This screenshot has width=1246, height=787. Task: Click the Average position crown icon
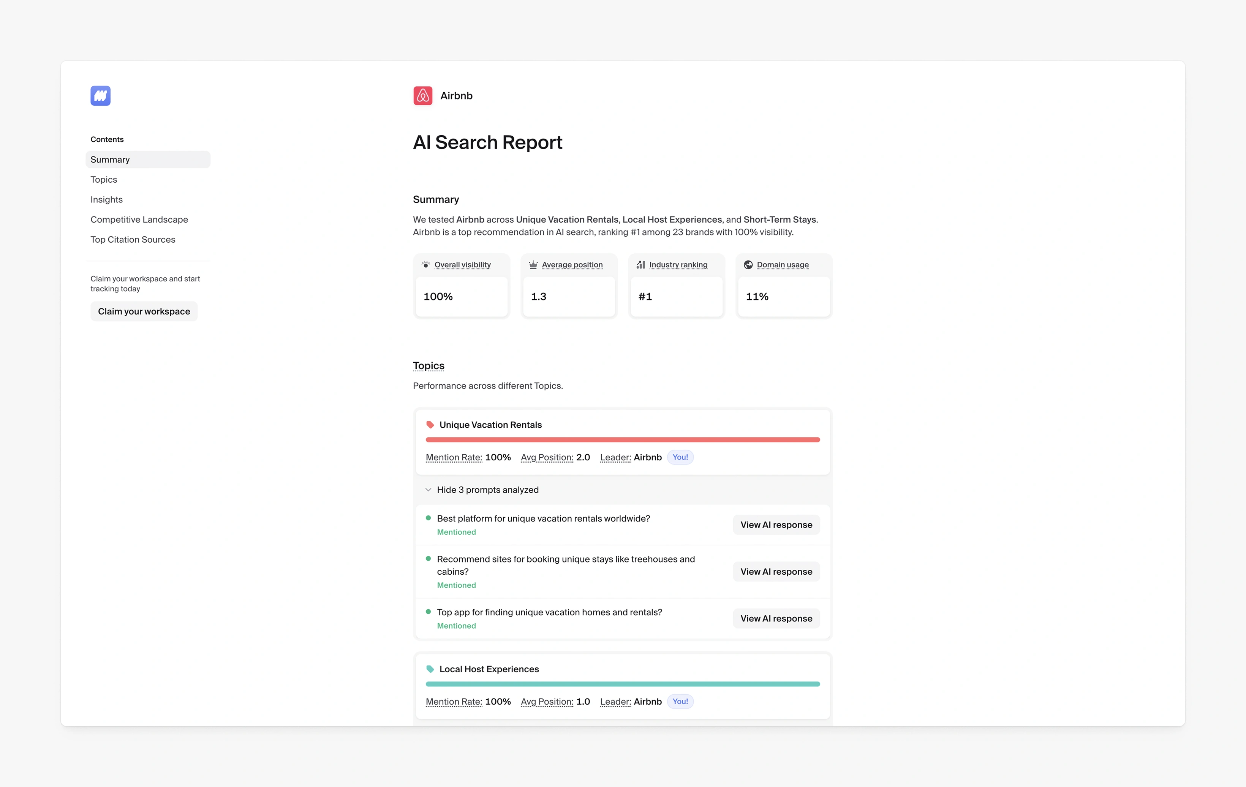(x=533, y=264)
